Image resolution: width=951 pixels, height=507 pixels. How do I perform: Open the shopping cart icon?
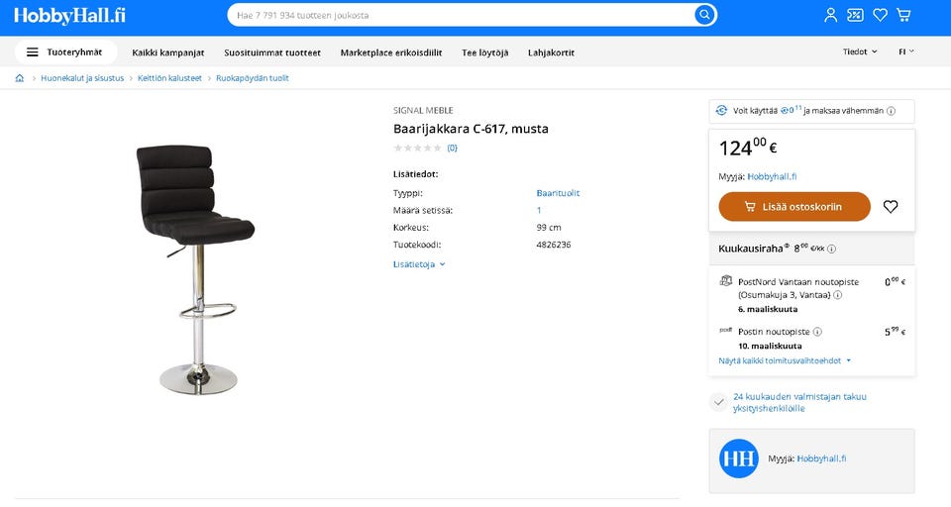(x=903, y=15)
